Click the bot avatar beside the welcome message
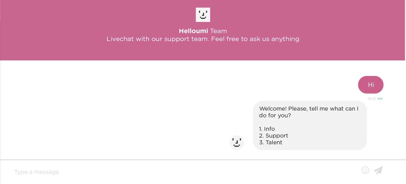This screenshot has width=406, height=184. click(x=237, y=142)
